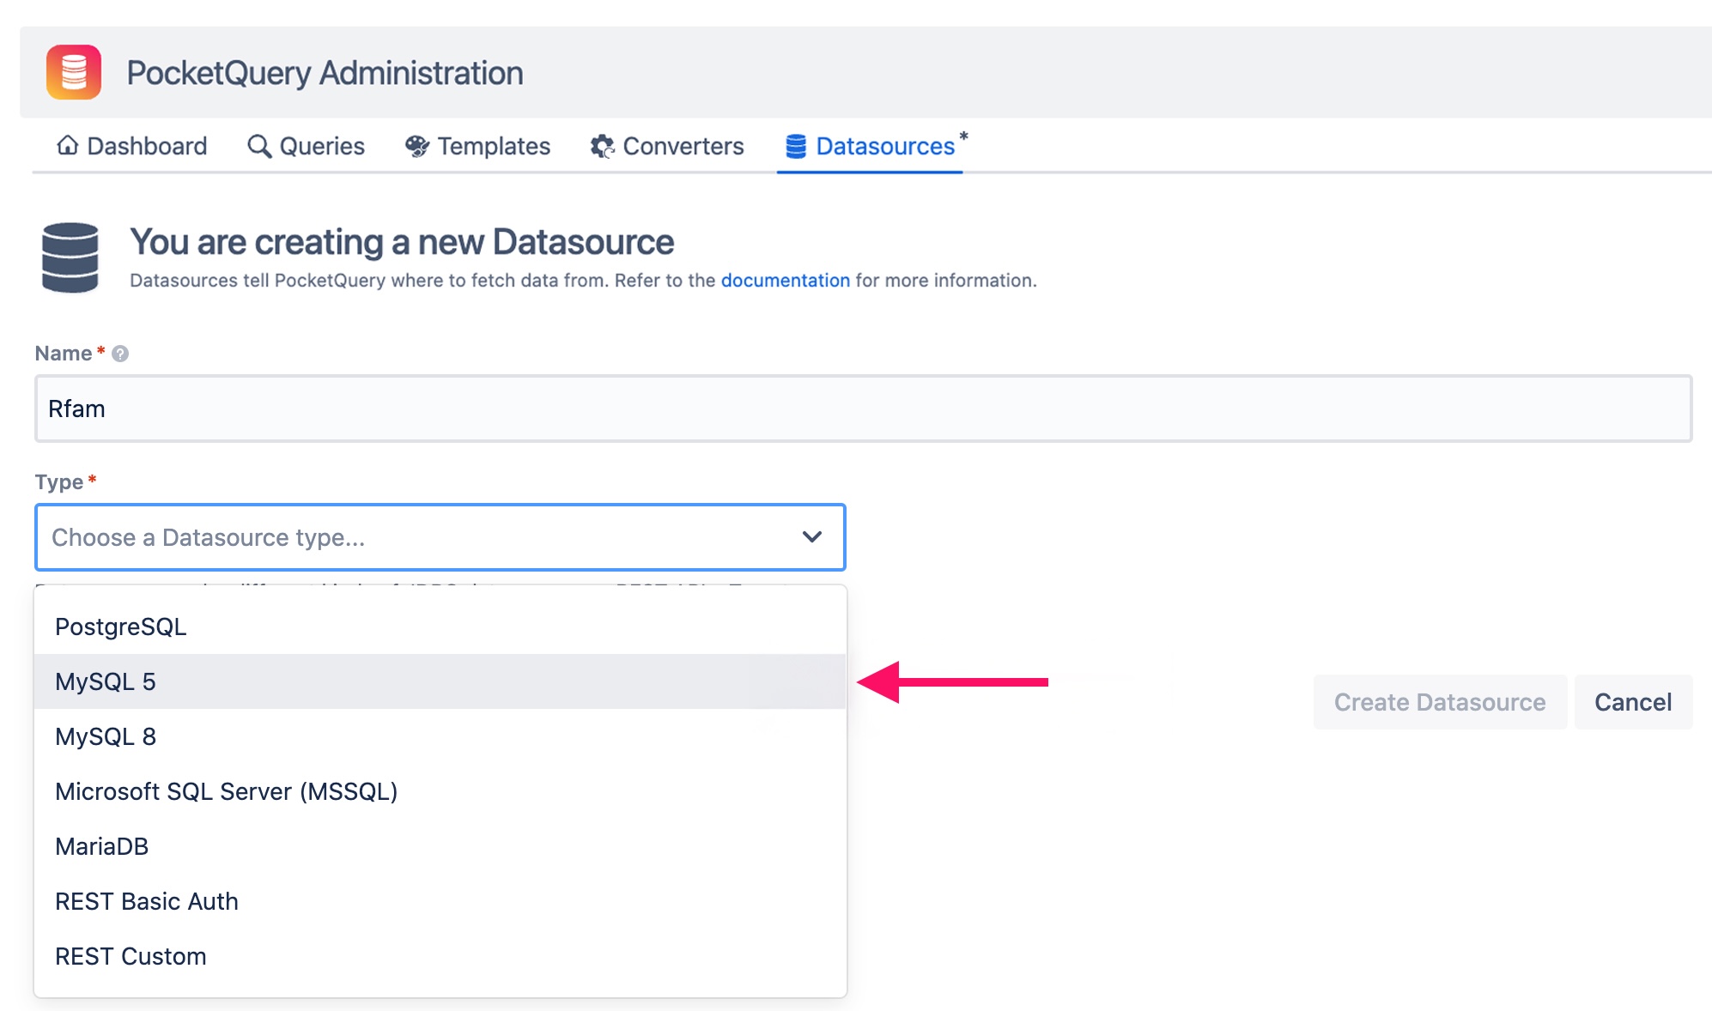This screenshot has width=1712, height=1011.
Task: Click the Create Datasource button
Action: coord(1440,702)
